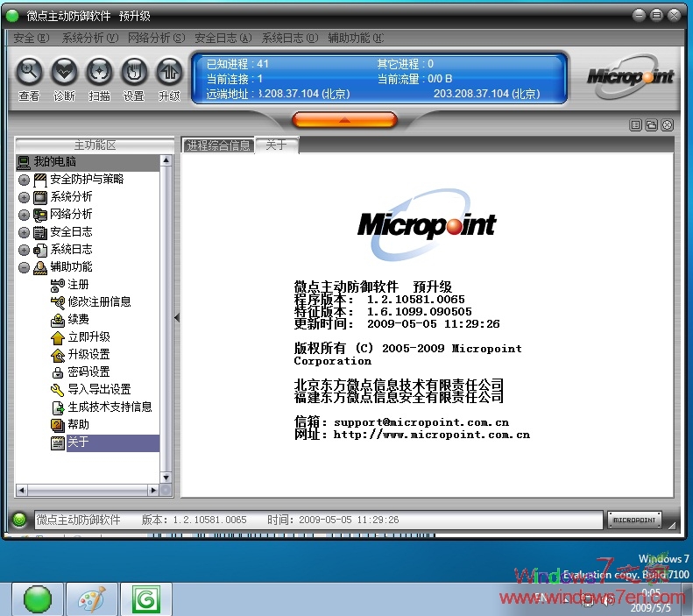Viewport: 693px width, 616px height.
Task: Open the 系统日志(O) menu
Action: 290,38
